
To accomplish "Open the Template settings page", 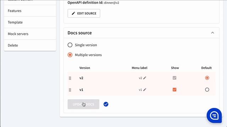I will click(30, 22).
